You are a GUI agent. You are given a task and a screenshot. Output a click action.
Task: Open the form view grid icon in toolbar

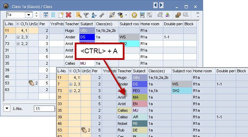46,15
